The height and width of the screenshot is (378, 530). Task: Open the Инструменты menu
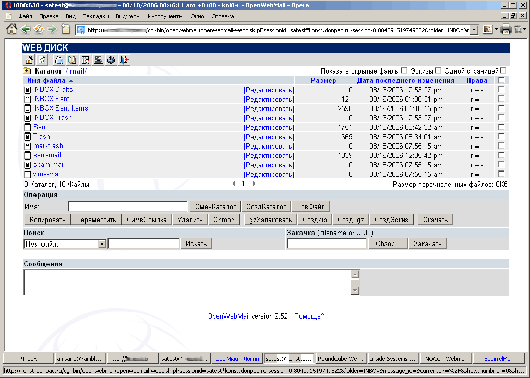click(x=165, y=16)
